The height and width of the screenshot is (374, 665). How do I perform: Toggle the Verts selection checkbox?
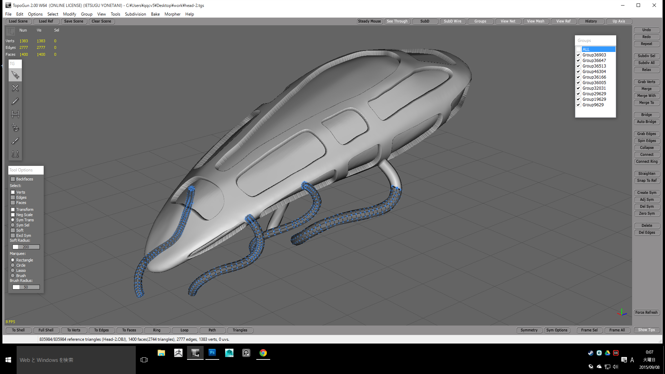click(x=13, y=192)
